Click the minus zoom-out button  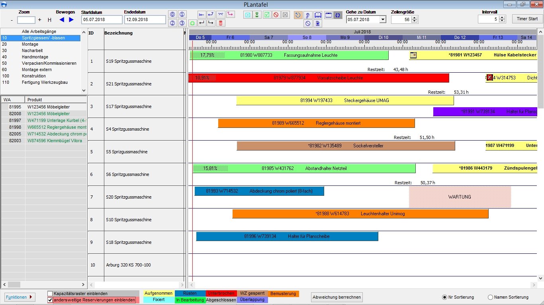coord(12,20)
